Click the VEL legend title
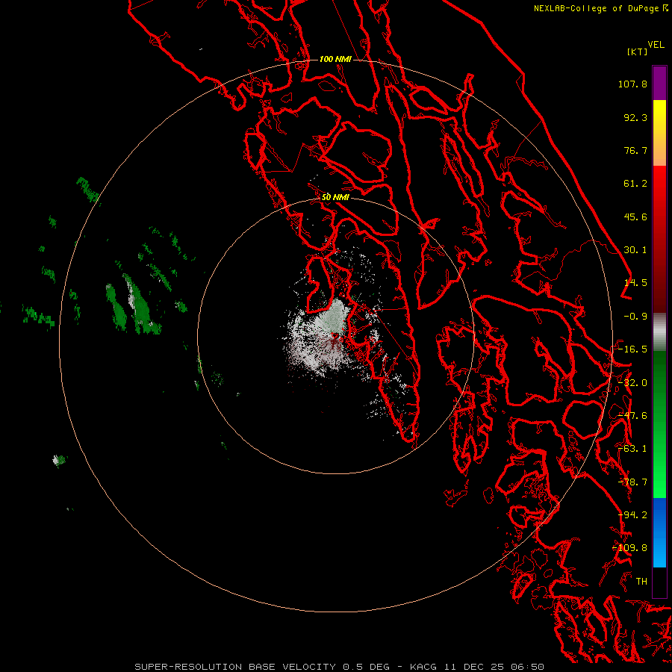The image size is (672, 672). (656, 45)
